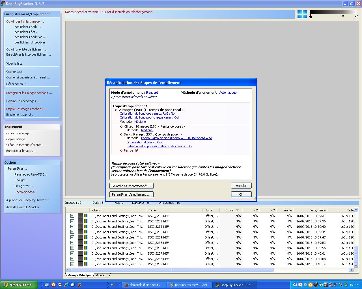Click the RGB color icon in the DSC_2239.NEF row
Viewport: 362px width, 289px height.
pos(86,264)
